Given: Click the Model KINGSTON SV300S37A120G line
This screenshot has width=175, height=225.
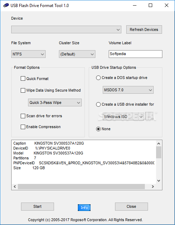Looking at the screenshot, I should pos(48,153).
